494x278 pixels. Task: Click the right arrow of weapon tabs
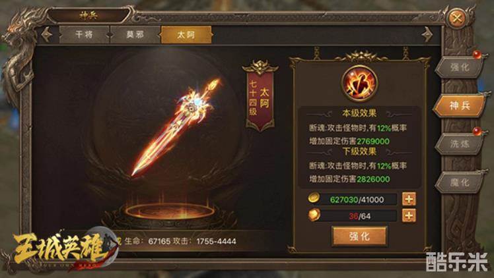[427, 34]
